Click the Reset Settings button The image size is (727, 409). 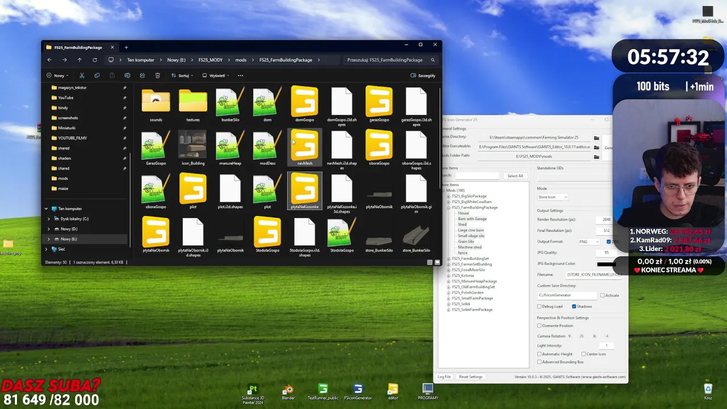471,377
